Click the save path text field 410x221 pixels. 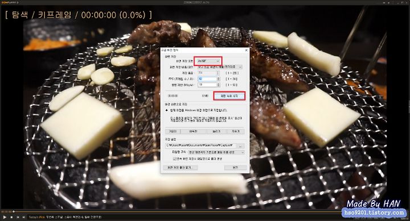pyautogui.click(x=200, y=145)
